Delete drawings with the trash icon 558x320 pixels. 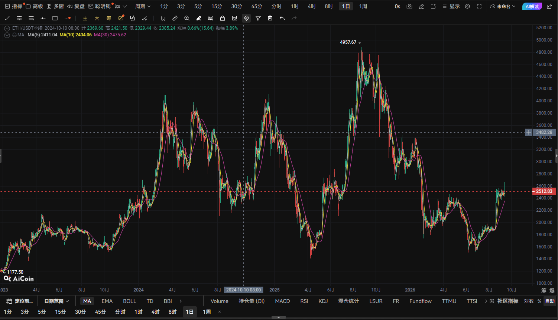point(270,18)
